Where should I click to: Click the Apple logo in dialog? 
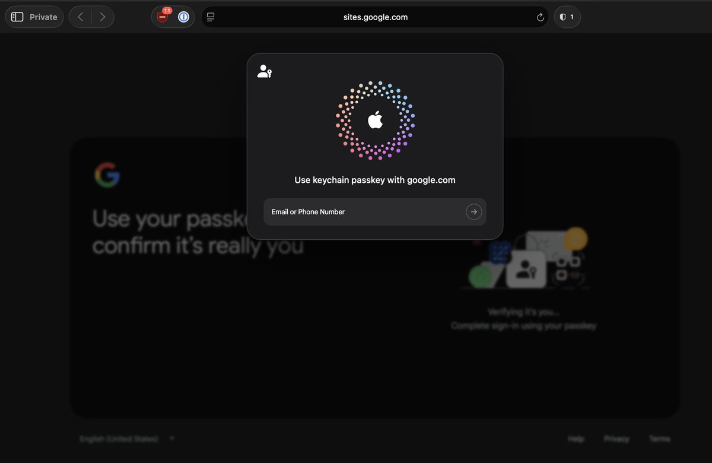[x=375, y=120]
